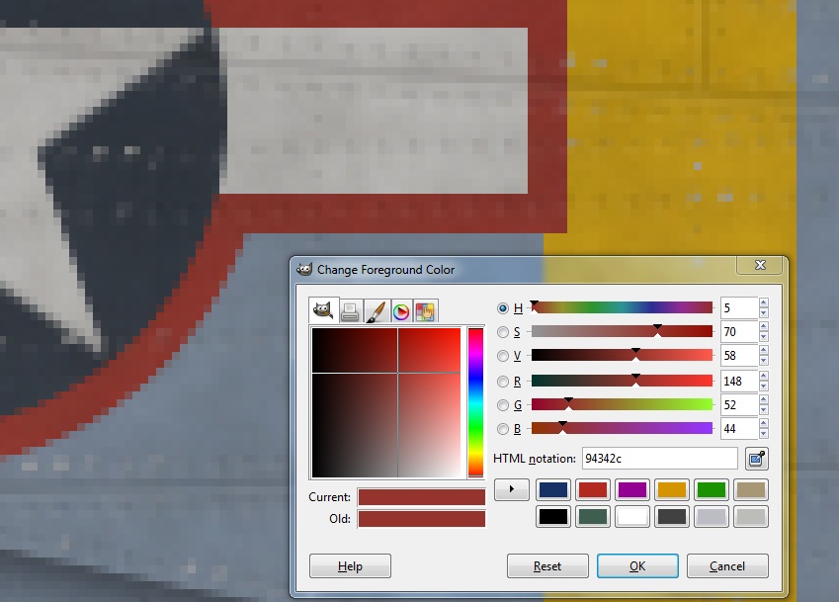839x602 pixels.
Task: Click the Green value field showing 52
Action: click(x=739, y=404)
